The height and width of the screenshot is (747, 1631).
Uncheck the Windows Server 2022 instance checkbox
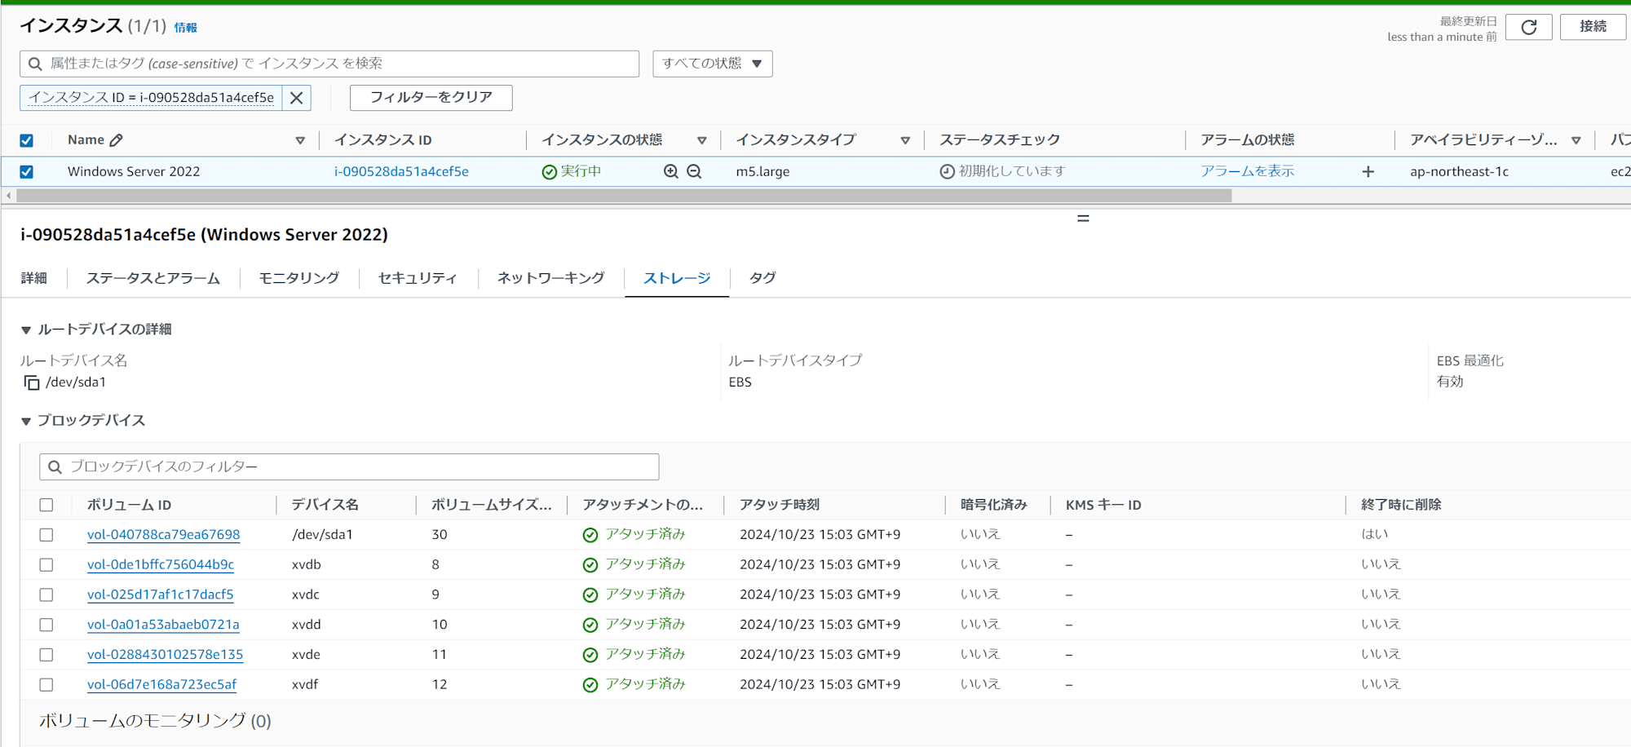pyautogui.click(x=27, y=172)
